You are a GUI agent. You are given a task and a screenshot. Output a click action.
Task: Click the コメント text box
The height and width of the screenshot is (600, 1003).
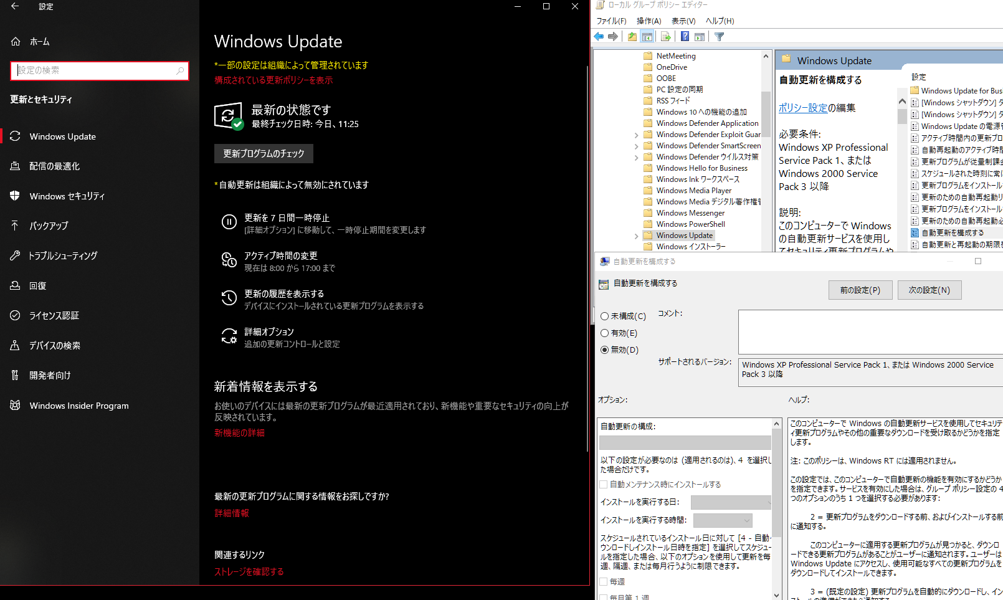[x=870, y=332]
